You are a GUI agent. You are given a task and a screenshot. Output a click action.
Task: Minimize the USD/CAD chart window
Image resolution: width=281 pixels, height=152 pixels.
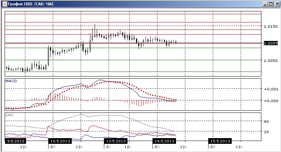[265, 4]
